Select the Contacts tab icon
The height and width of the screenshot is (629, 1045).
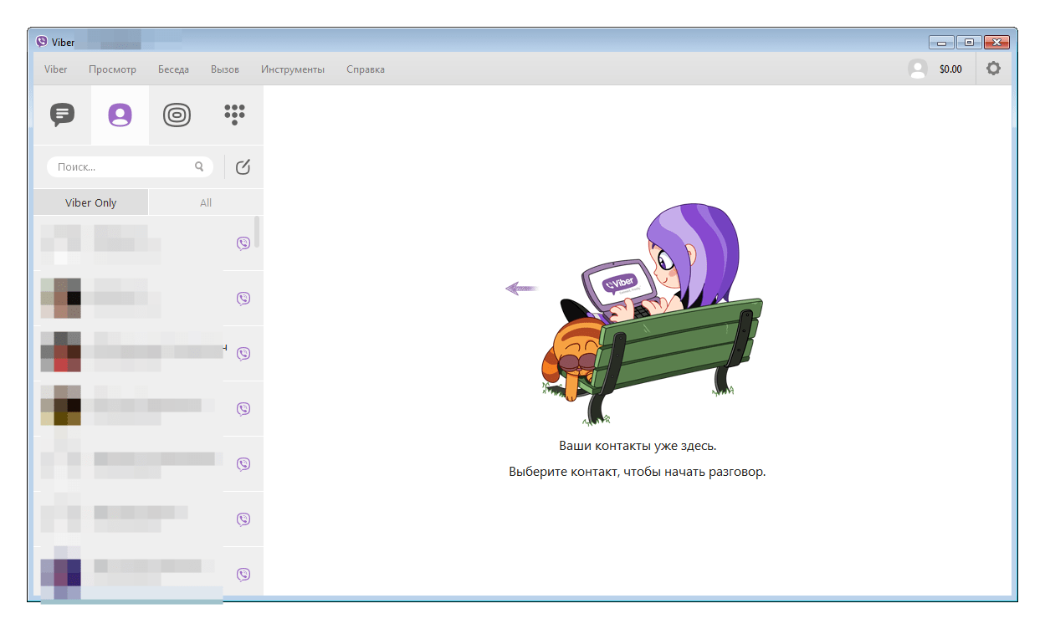tap(120, 115)
